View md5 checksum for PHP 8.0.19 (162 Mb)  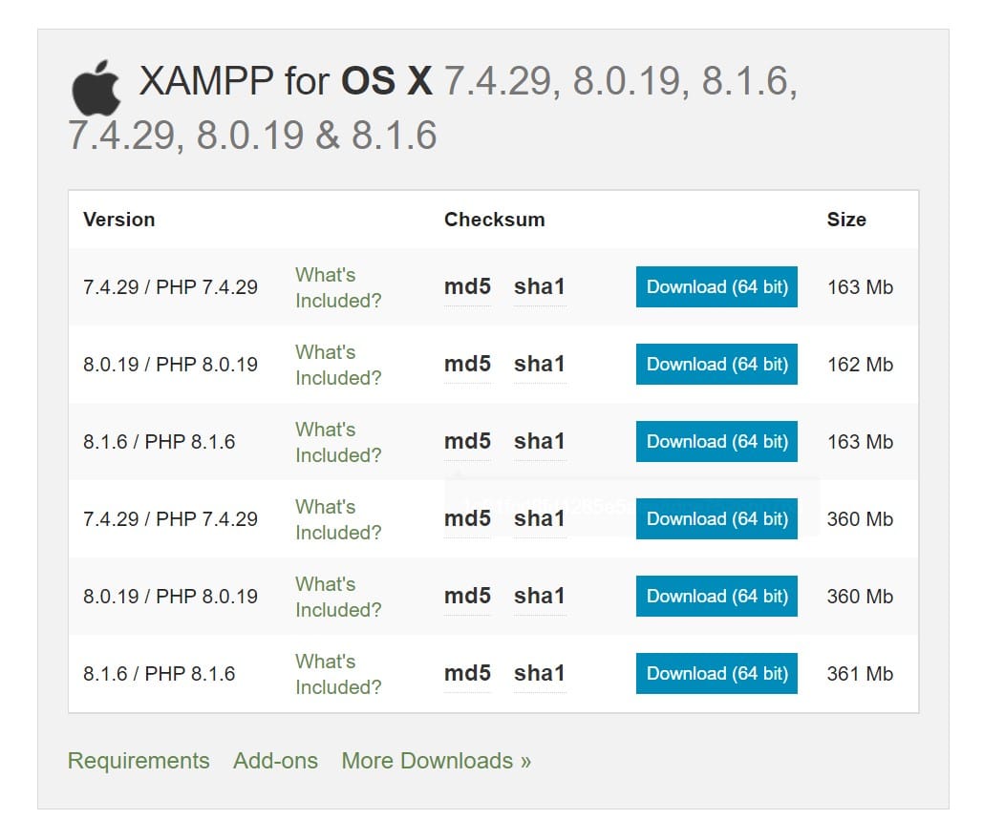coord(466,365)
